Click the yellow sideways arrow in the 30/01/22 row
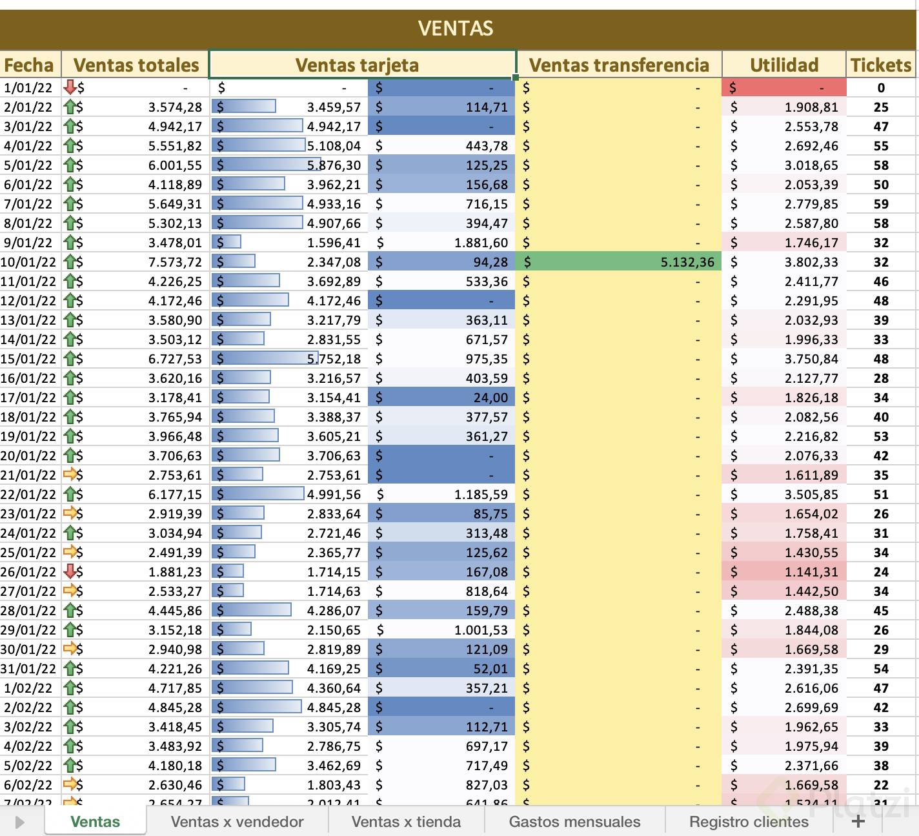This screenshot has height=836, width=919. coord(70,649)
